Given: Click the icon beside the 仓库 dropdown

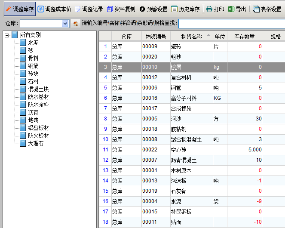Looking at the screenshot, I should tap(75, 23).
